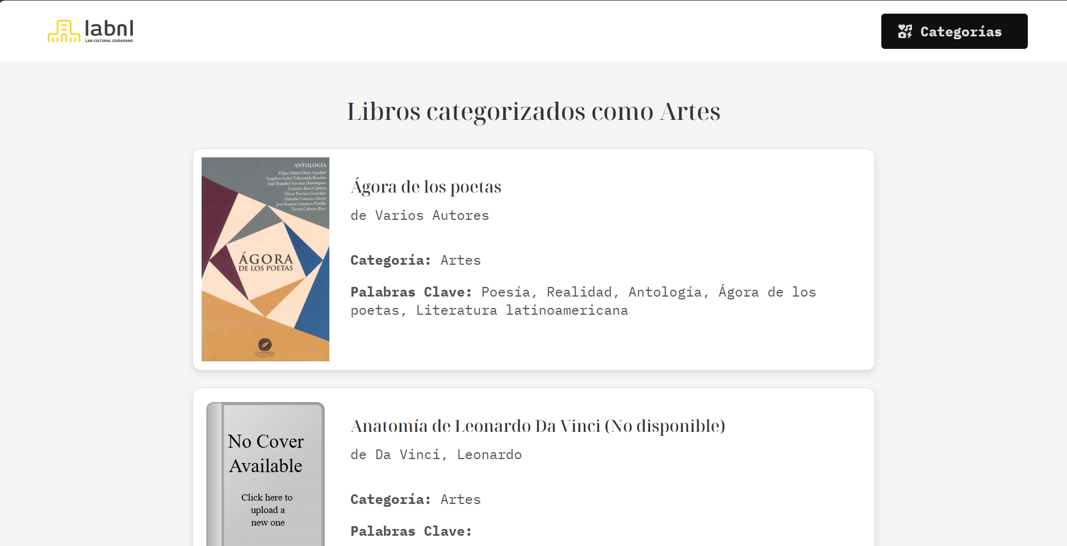Viewport: 1067px width, 546px height.
Task: Select the author text 'de Da Vinci, Leonardo'
Action: coord(436,455)
